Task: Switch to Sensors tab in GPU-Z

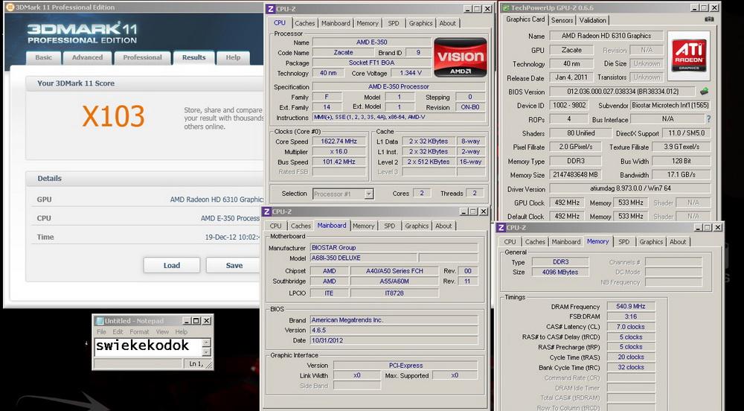Action: click(x=562, y=20)
